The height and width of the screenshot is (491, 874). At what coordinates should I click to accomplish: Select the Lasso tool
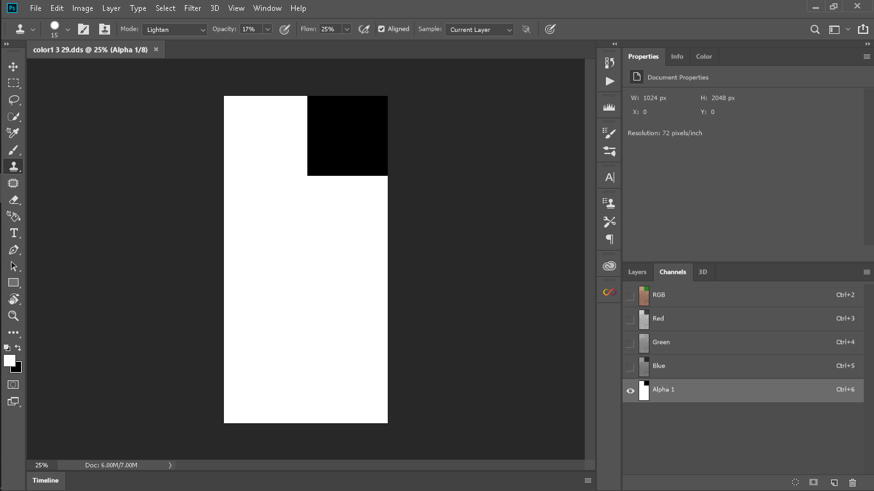tap(13, 100)
